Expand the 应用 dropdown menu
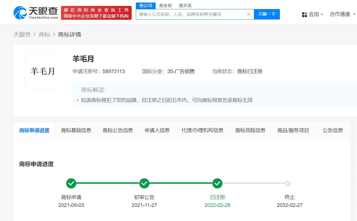The height and width of the screenshot is (221, 357). point(314,14)
